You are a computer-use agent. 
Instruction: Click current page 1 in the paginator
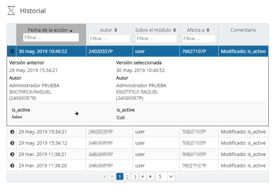coord(120,177)
